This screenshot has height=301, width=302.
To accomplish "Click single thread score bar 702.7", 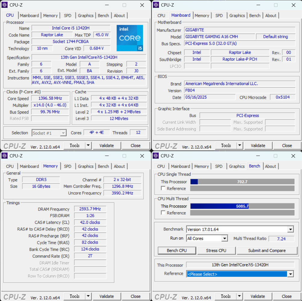I will coord(242,182).
